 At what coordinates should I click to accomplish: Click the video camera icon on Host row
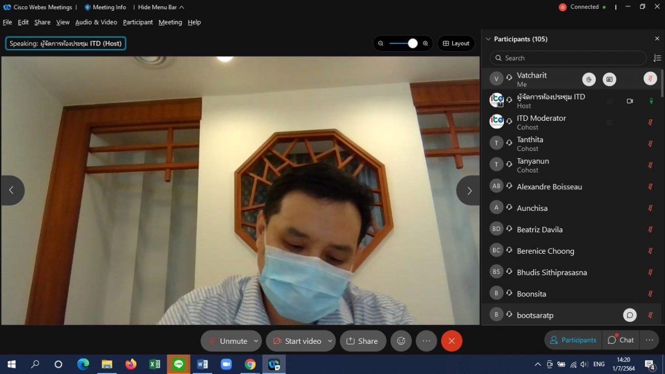click(630, 101)
